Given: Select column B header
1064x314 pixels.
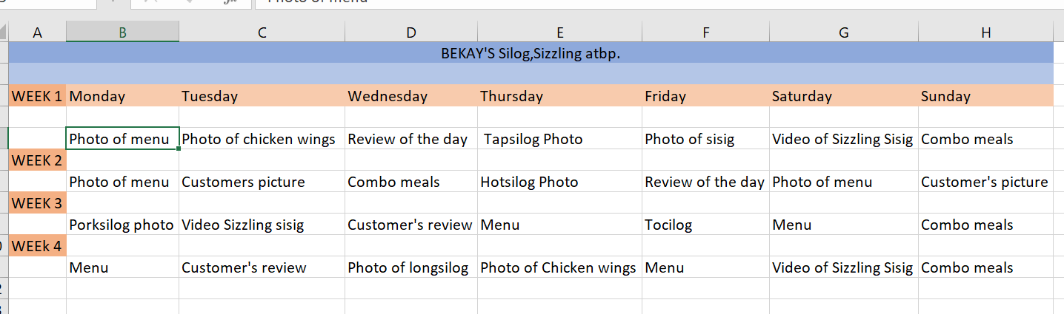Looking at the screenshot, I should tap(122, 32).
